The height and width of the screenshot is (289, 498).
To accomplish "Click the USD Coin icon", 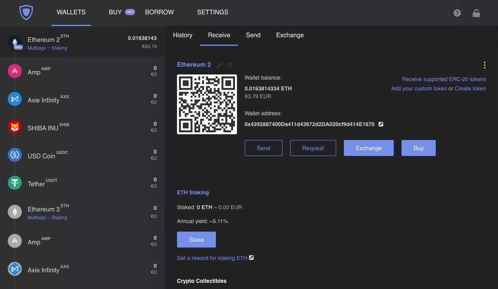I will click(x=15, y=155).
